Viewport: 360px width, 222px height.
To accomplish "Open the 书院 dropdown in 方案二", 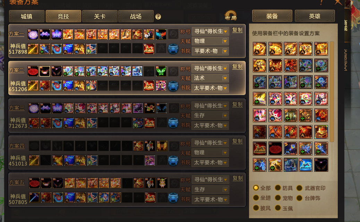I will pos(210,88).
